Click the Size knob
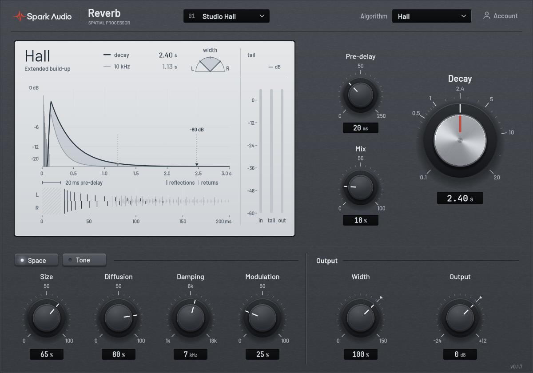Screen dimensions: 533x373 [46, 317]
